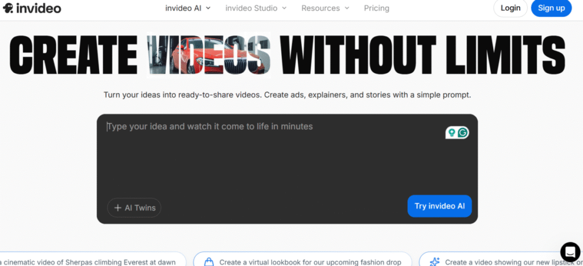Click the Grammarly icon in the prompt box
The image size is (583, 266).
(463, 132)
